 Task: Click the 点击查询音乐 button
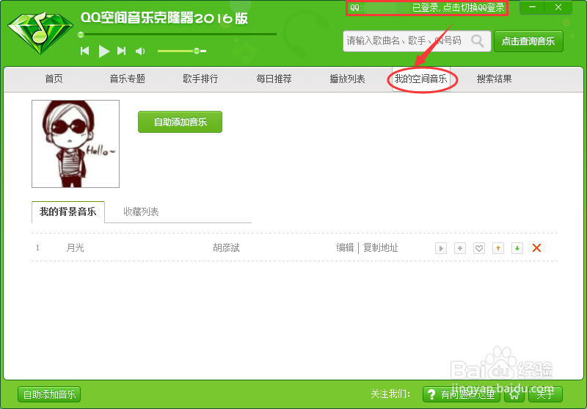528,41
